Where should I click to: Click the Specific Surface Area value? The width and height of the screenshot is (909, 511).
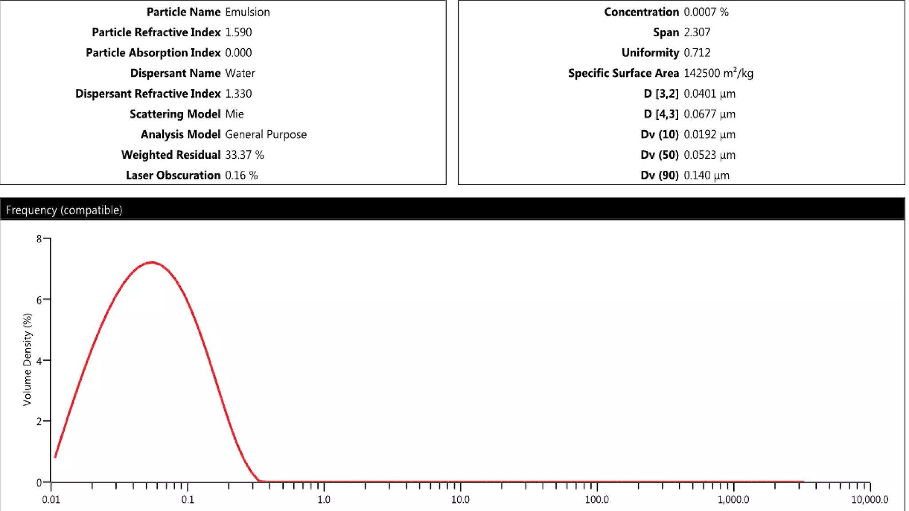[x=718, y=73]
